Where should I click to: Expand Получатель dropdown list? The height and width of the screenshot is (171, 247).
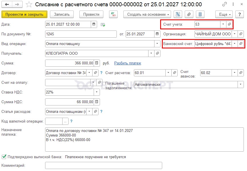(151, 53)
